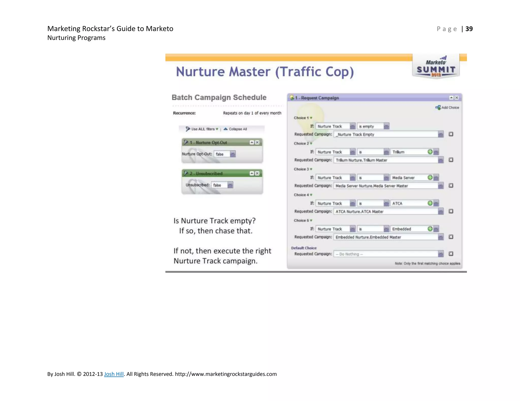Open the Josh Hill footer link
Viewport: 520px width, 401px height.
pos(114,374)
